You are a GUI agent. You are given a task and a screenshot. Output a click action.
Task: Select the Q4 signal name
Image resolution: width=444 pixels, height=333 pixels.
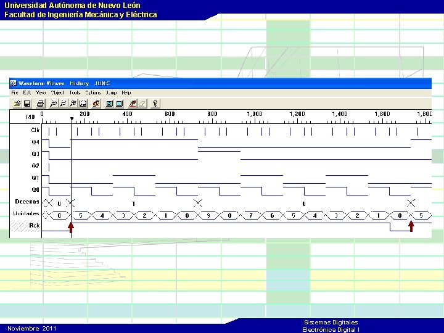coord(35,142)
